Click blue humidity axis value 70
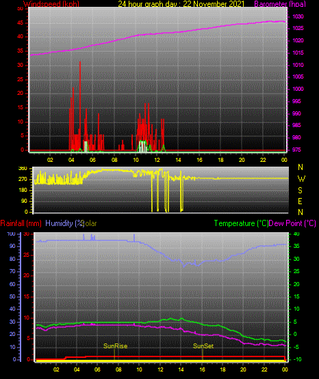 pos(12,271)
